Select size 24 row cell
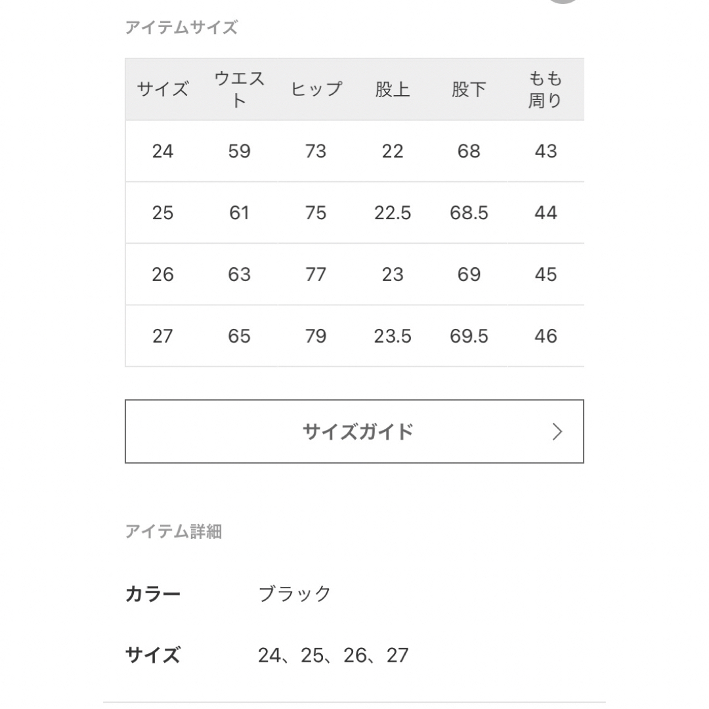Viewport: 709px width, 709px height. coord(163,151)
